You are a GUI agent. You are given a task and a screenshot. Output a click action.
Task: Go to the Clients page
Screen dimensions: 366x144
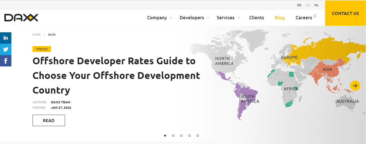256,18
